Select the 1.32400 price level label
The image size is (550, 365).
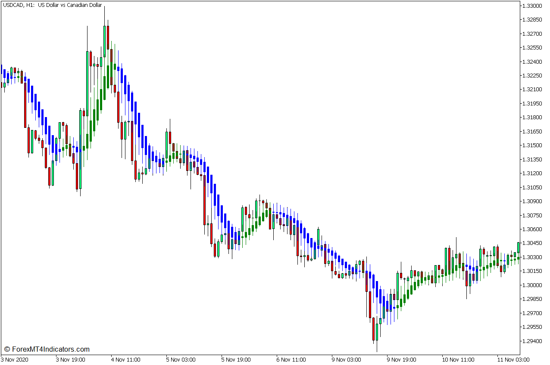[531, 62]
